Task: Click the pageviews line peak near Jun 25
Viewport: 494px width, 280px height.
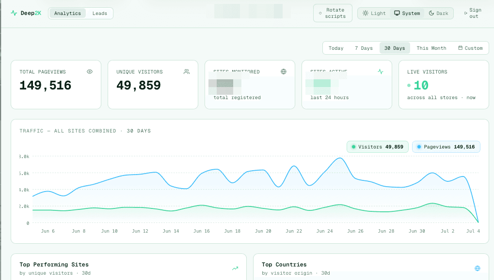Action: tap(340, 158)
